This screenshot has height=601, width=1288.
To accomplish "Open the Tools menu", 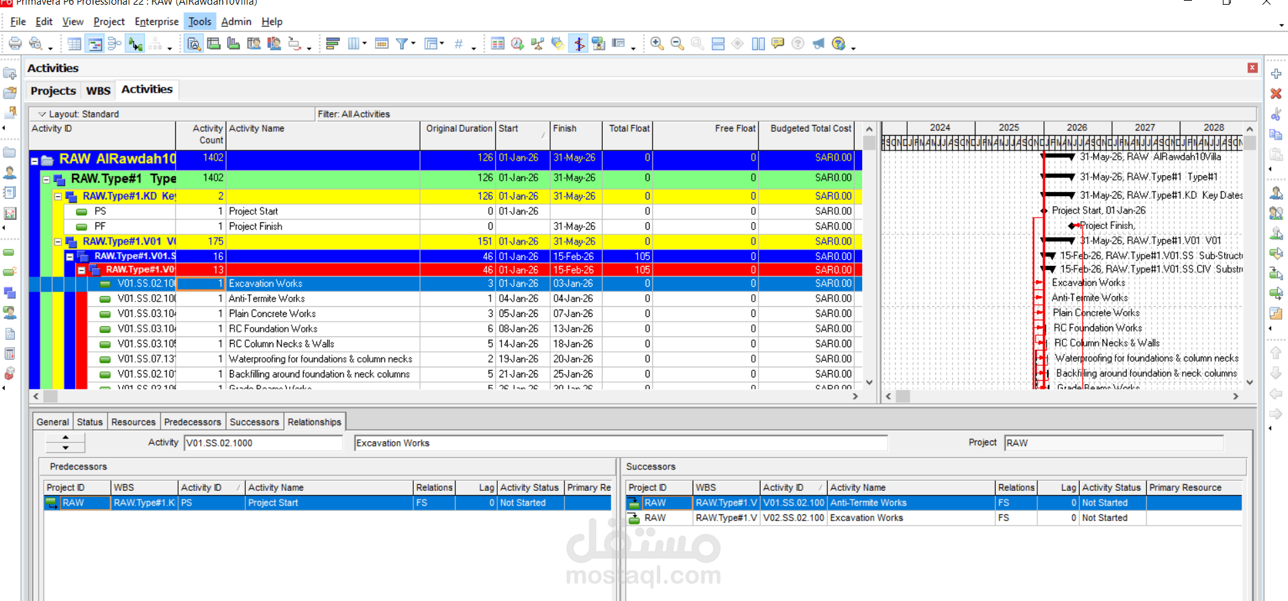I will click(x=200, y=21).
